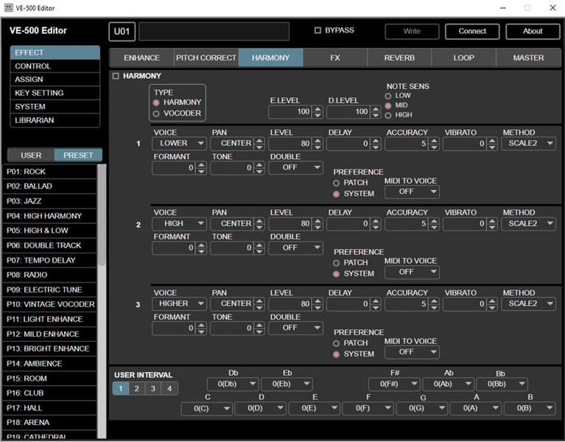Open voice 2 MIDI TO VOICE dropdown
The image size is (565, 442).
tap(412, 272)
